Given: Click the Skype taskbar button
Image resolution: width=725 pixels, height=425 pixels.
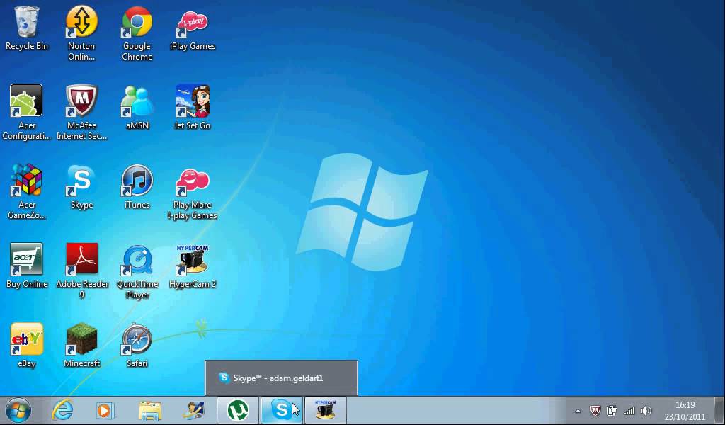Looking at the screenshot, I should pyautogui.click(x=282, y=410).
